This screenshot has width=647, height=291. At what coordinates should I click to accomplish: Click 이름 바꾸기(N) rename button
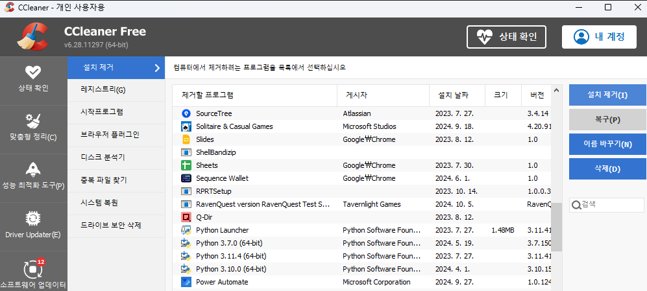click(x=607, y=145)
